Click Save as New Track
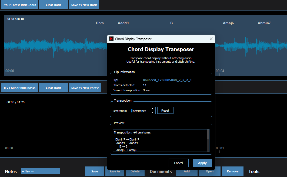This screenshot has width=287, height=177. [84, 5]
